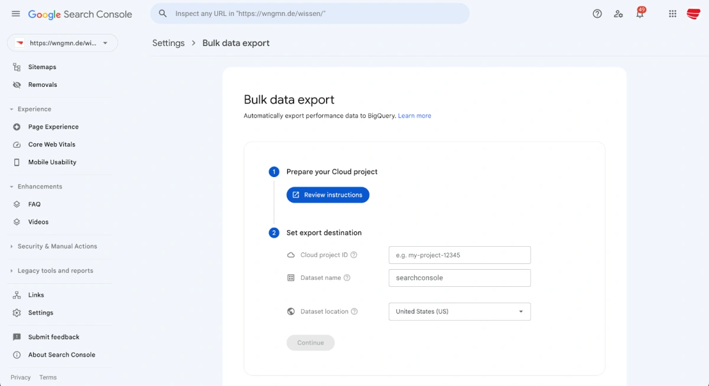The height and width of the screenshot is (386, 709).
Task: Open the Removals report
Action: (x=42, y=84)
